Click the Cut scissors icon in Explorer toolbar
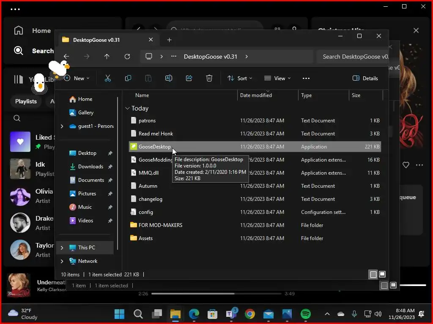Viewport: 433px width, 324px height. pos(108,78)
